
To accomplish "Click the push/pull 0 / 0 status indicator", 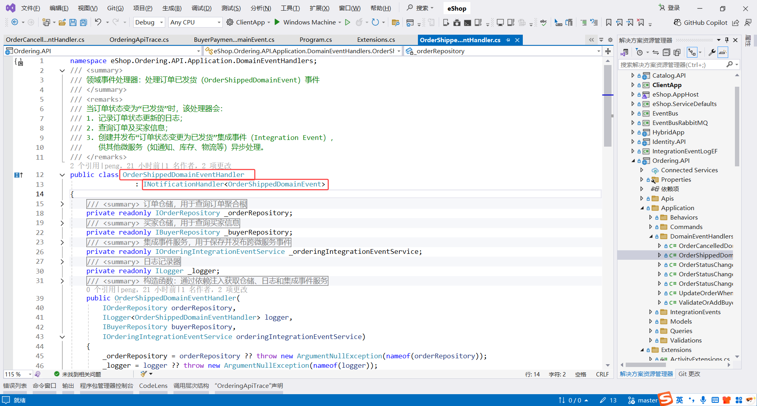I will 573,400.
